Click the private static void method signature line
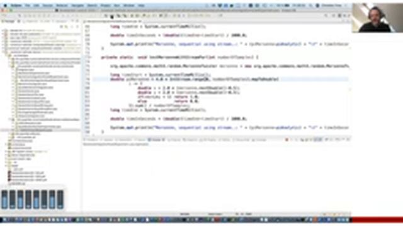 click(x=180, y=57)
